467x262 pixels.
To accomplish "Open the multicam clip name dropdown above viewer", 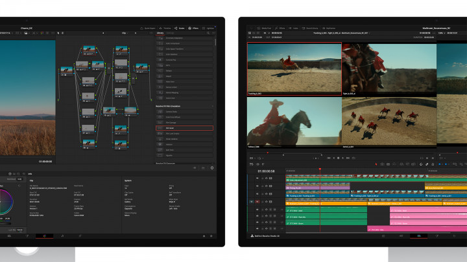I will click(341, 33).
